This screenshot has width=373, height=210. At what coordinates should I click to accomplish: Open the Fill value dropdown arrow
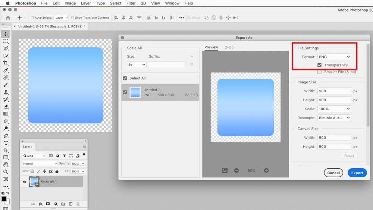pos(83,171)
